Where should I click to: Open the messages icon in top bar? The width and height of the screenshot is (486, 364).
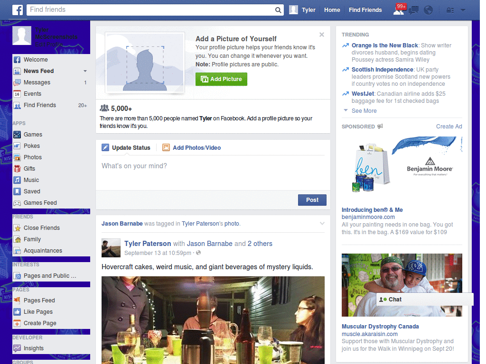point(413,10)
